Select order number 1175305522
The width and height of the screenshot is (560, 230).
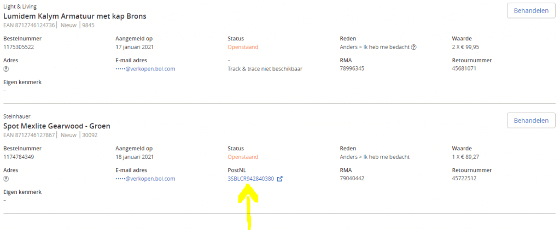19,47
